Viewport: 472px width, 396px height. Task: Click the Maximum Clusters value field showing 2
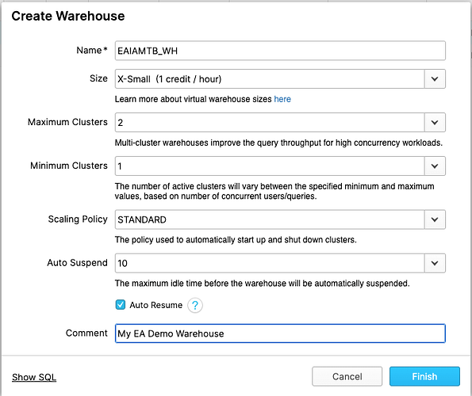[x=270, y=123]
